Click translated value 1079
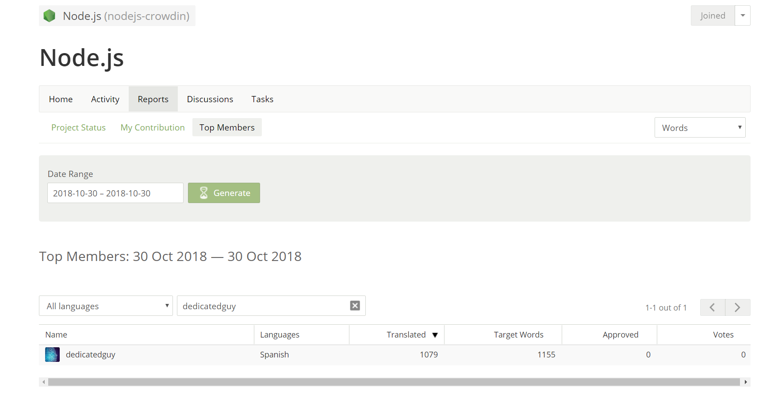The width and height of the screenshot is (778, 403). [x=429, y=354]
